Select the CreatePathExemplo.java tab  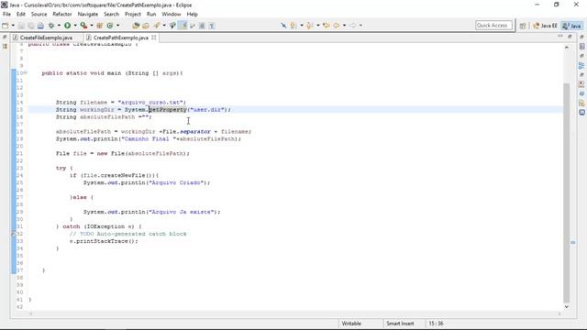(120, 38)
